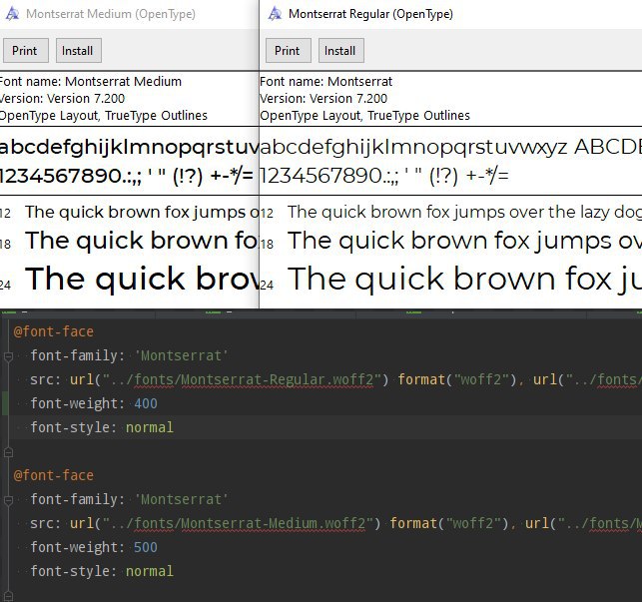This screenshot has width=642, height=602.
Task: Collapse the first @font-face block fold marker
Action: (8, 356)
